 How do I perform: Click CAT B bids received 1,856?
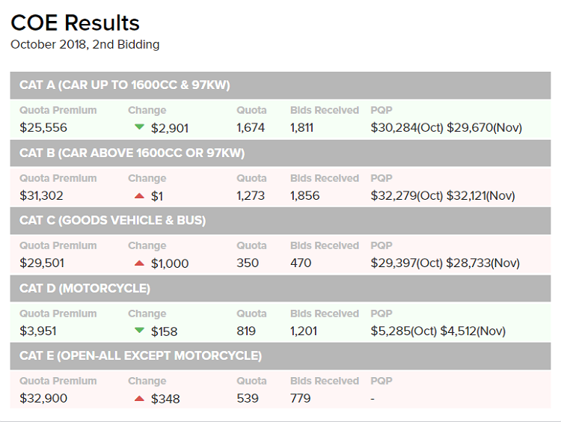click(x=304, y=196)
